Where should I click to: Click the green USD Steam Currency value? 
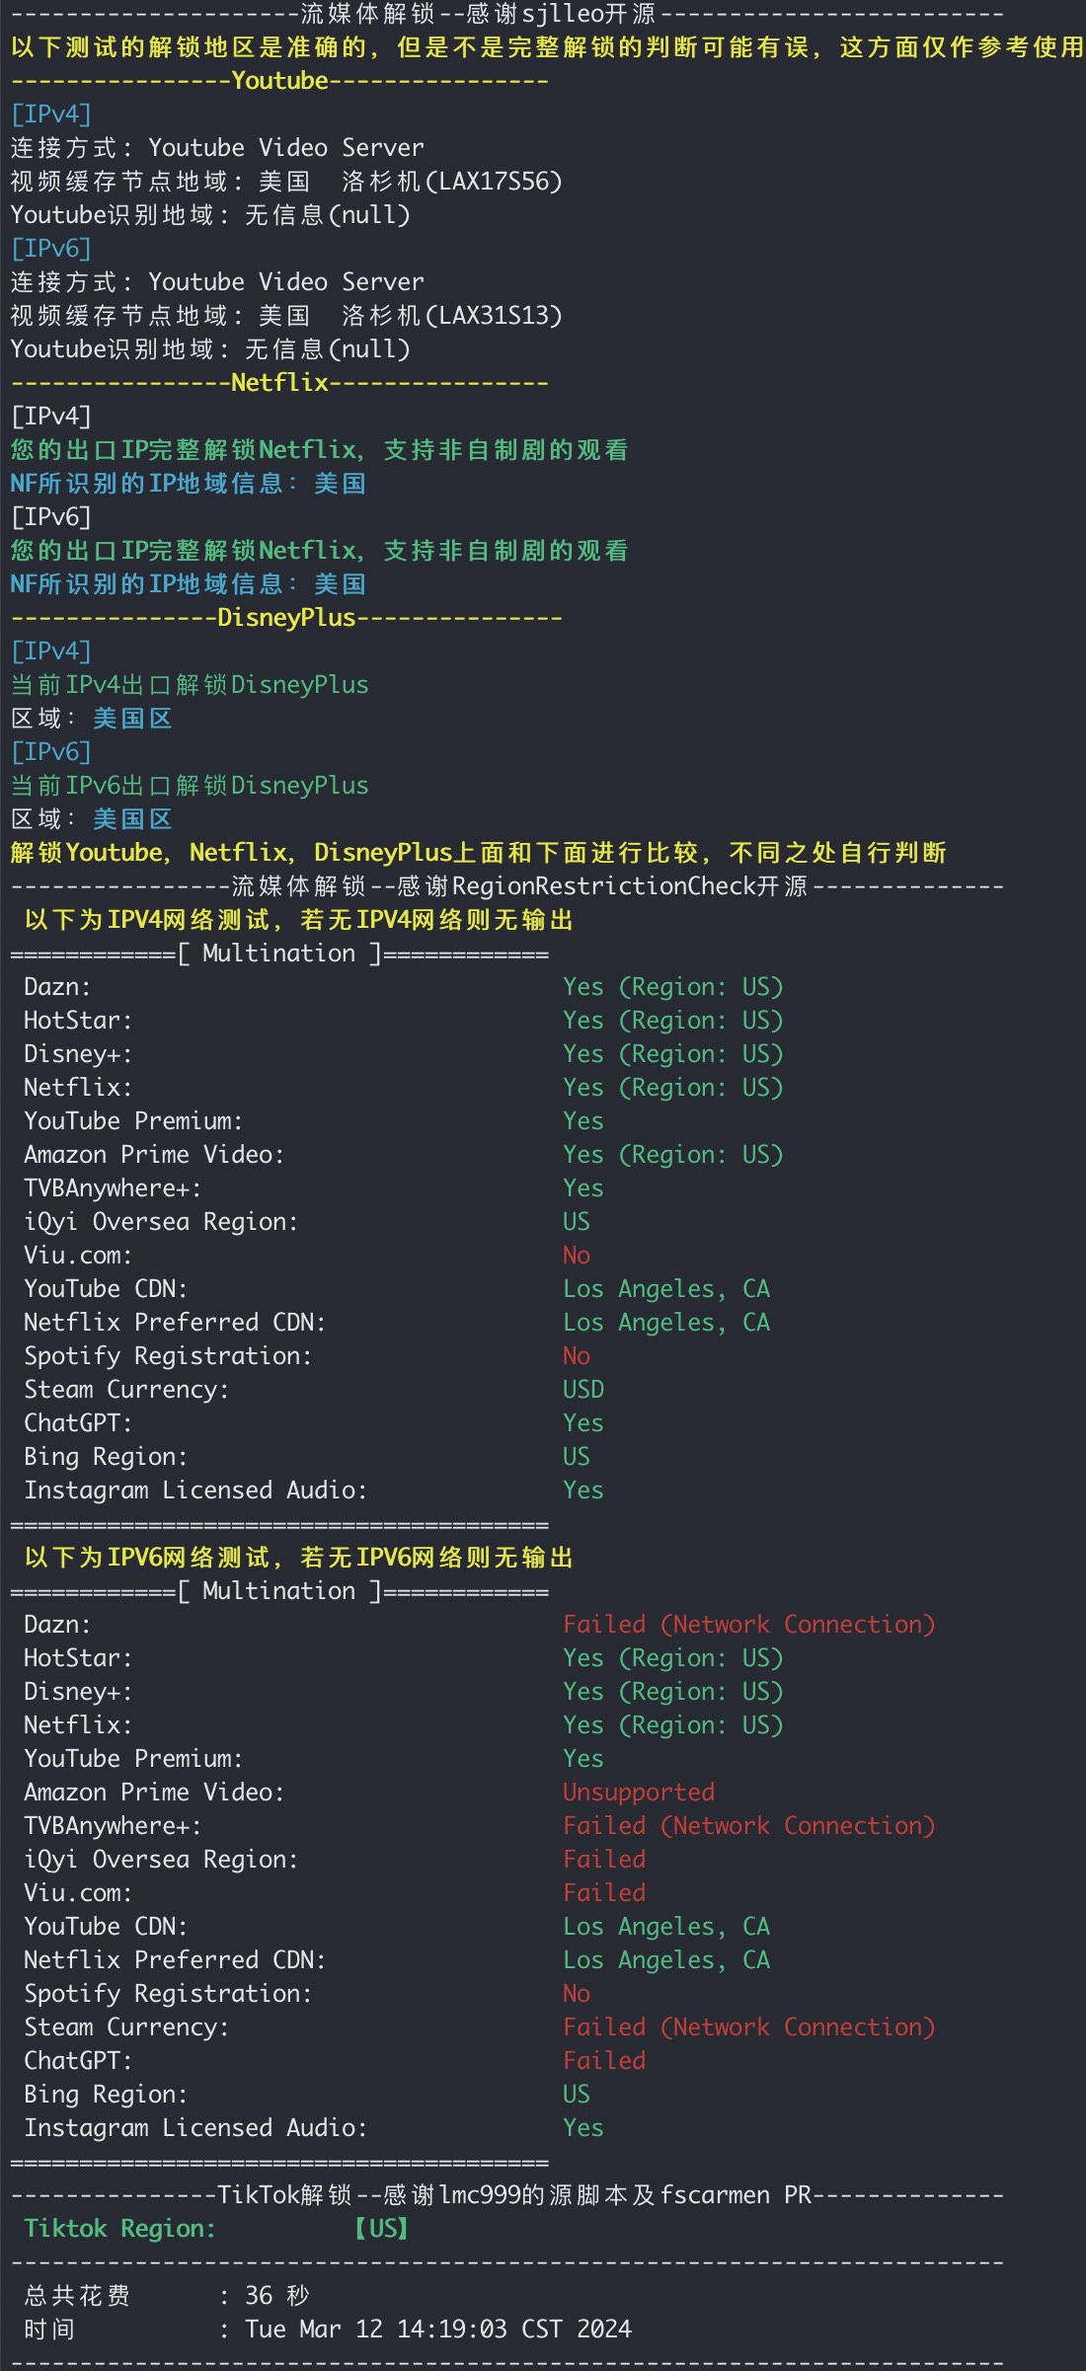tap(583, 1390)
